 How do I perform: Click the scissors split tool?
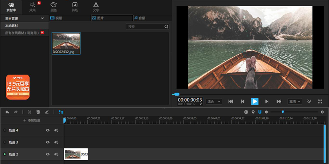(30, 112)
